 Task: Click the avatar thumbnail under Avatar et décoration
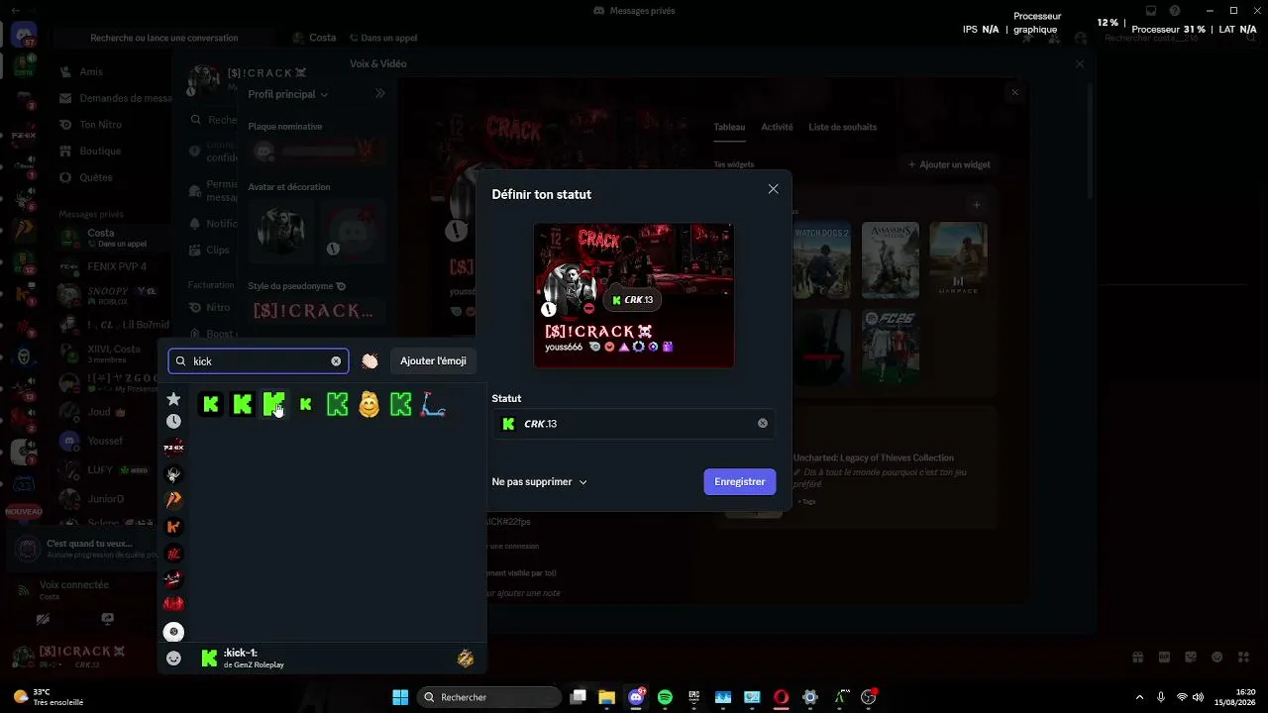coord(280,230)
